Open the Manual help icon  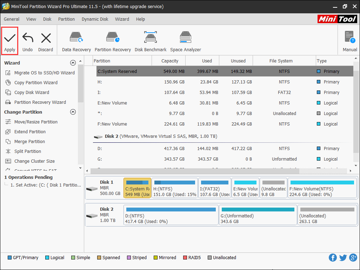pos(350,41)
